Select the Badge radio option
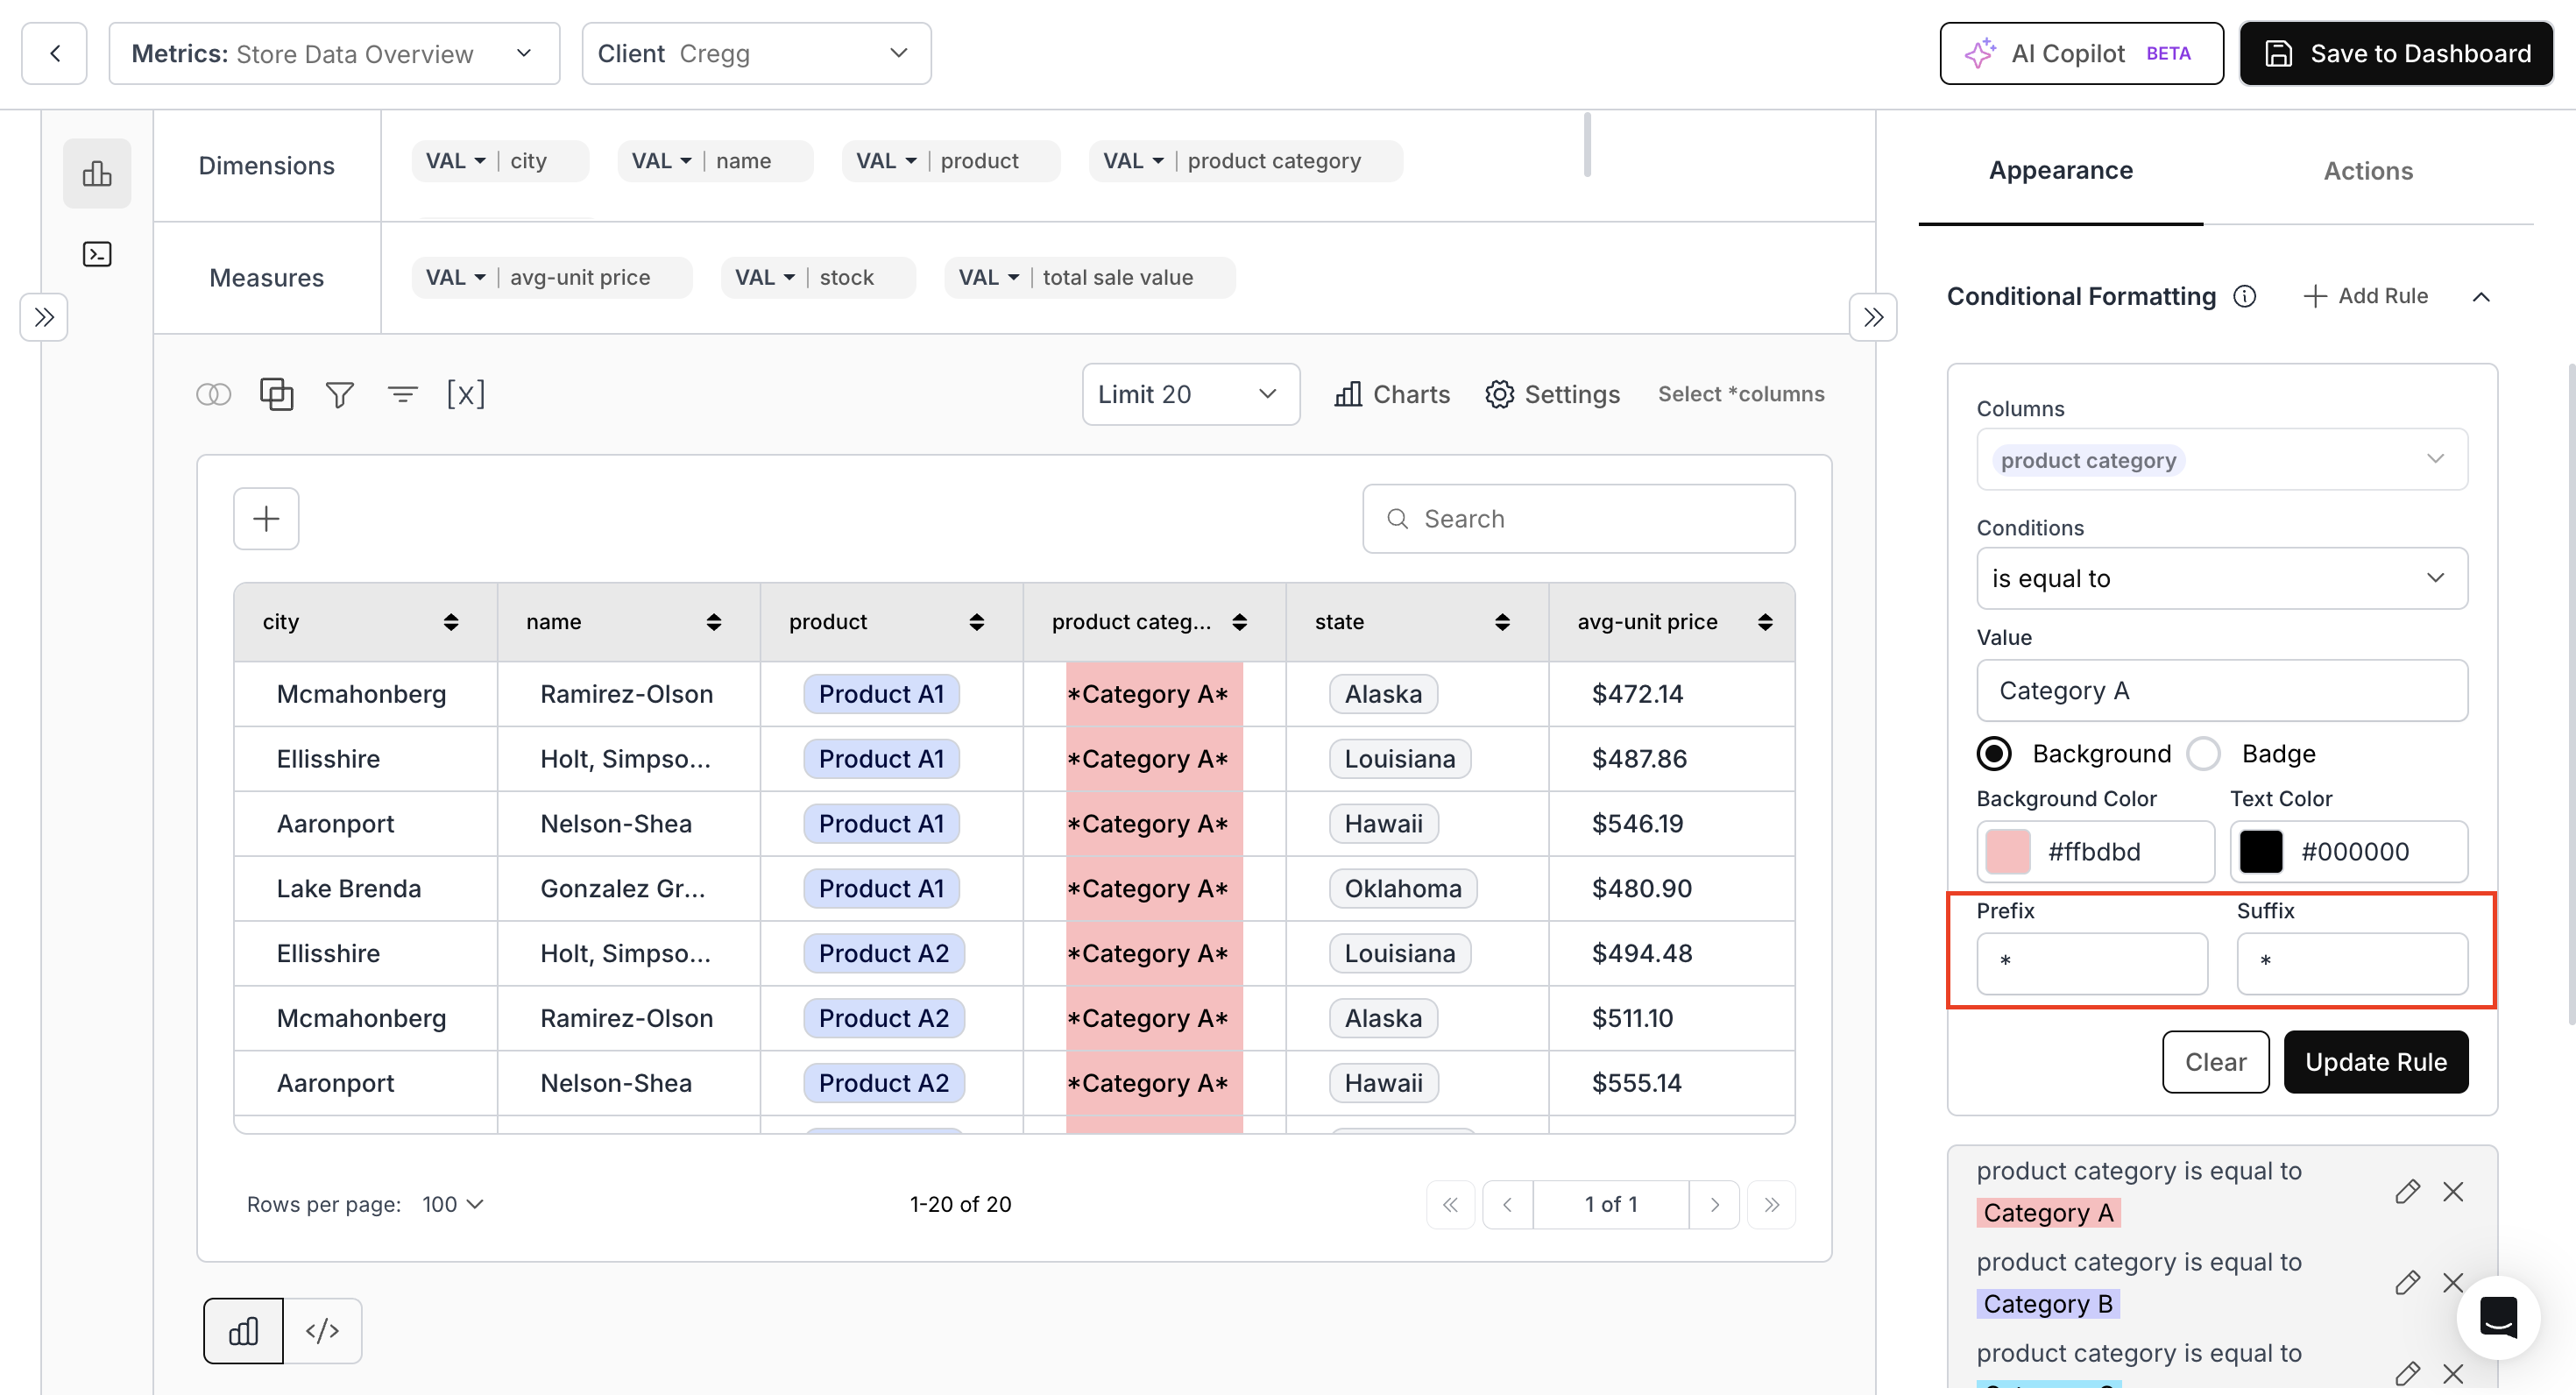Viewport: 2576px width, 1395px height. [x=2203, y=753]
